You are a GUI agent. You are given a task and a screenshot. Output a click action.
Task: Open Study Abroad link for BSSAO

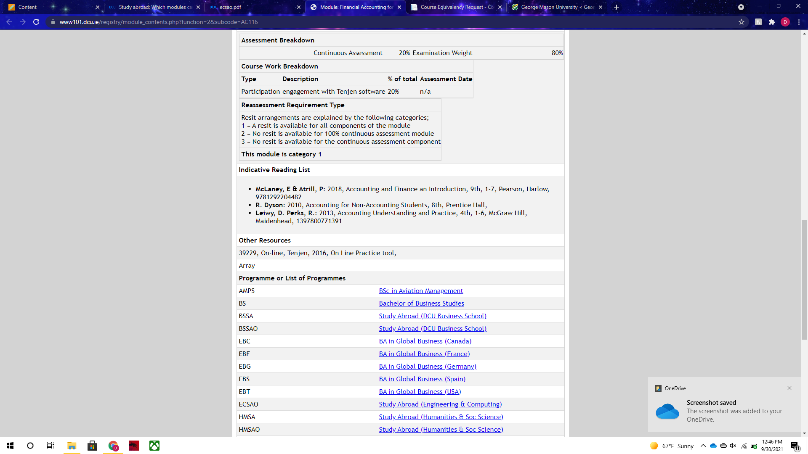433,329
